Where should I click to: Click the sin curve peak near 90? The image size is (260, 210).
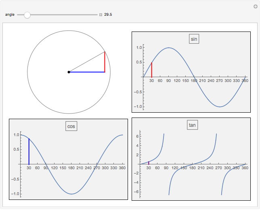tap(169, 48)
